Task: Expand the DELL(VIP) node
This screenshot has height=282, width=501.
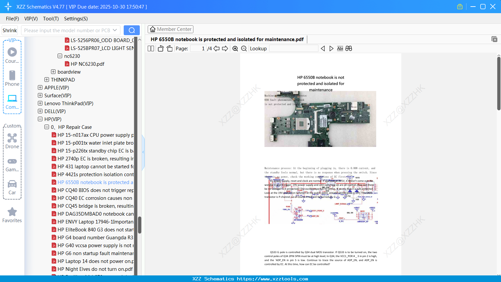Action: 40,111
